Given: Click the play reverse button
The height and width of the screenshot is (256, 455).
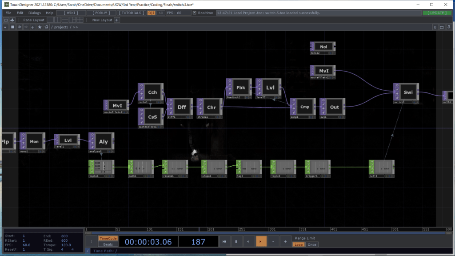Looking at the screenshot, I should point(248,241).
